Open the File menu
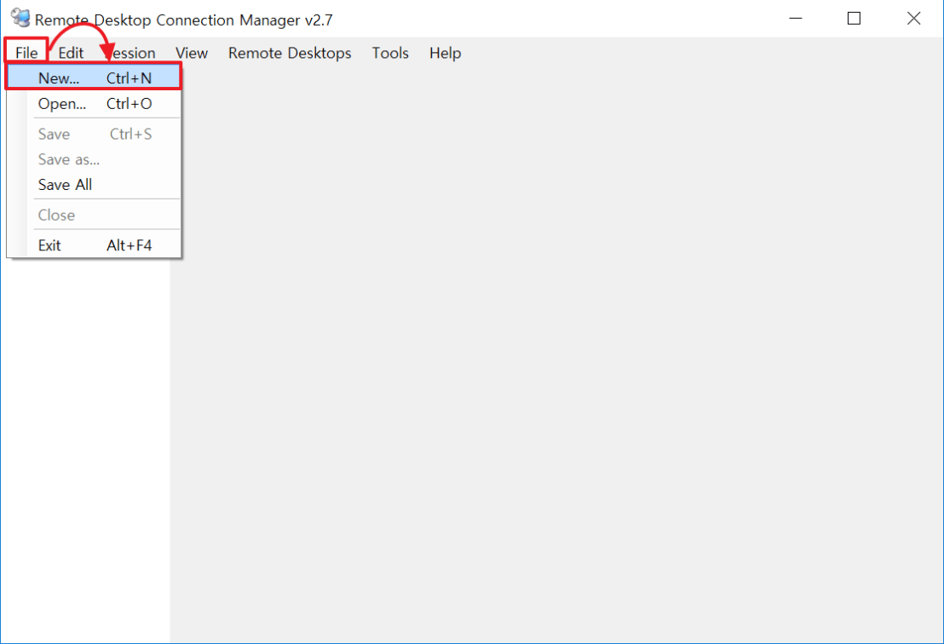This screenshot has height=644, width=944. (26, 53)
